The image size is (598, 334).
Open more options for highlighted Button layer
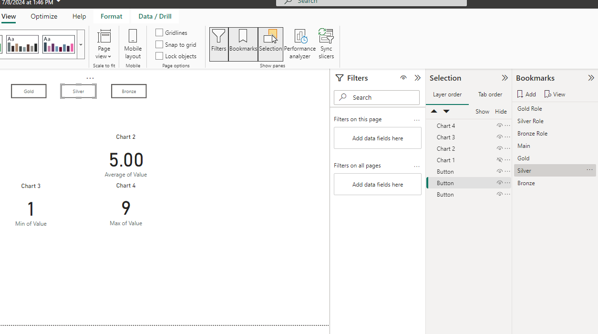coord(507,183)
